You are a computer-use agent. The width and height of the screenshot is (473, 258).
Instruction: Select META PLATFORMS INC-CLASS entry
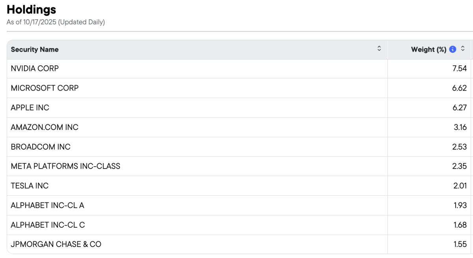[x=65, y=166]
